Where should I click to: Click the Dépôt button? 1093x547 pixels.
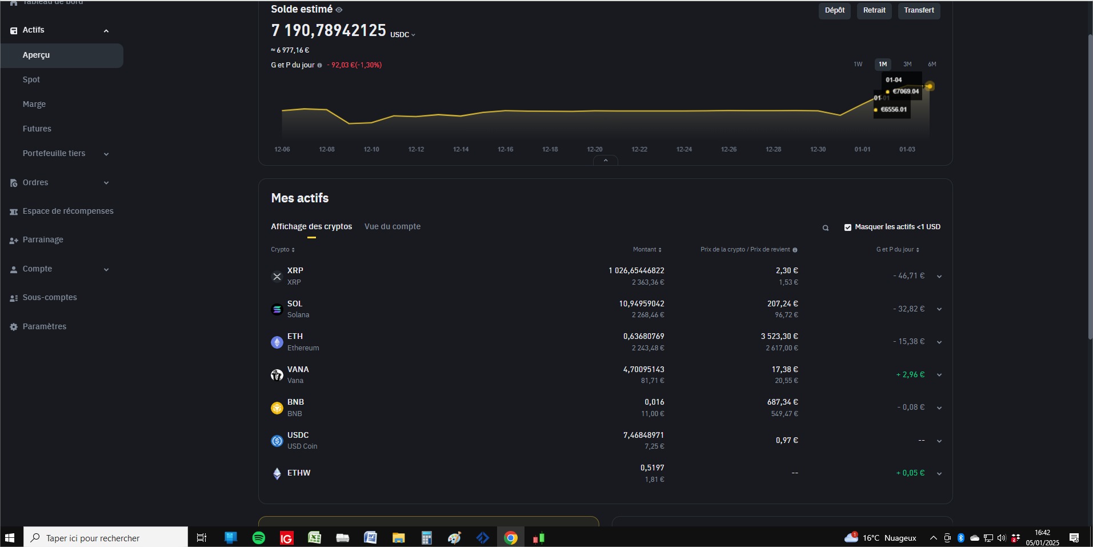835,10
